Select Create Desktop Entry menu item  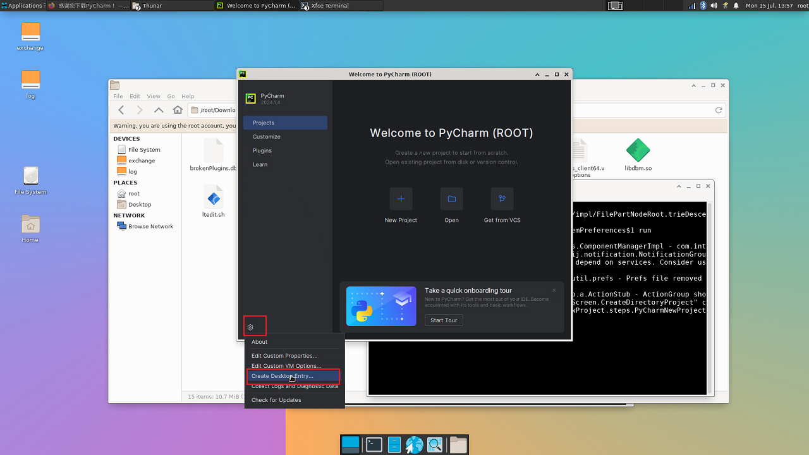coord(282,376)
